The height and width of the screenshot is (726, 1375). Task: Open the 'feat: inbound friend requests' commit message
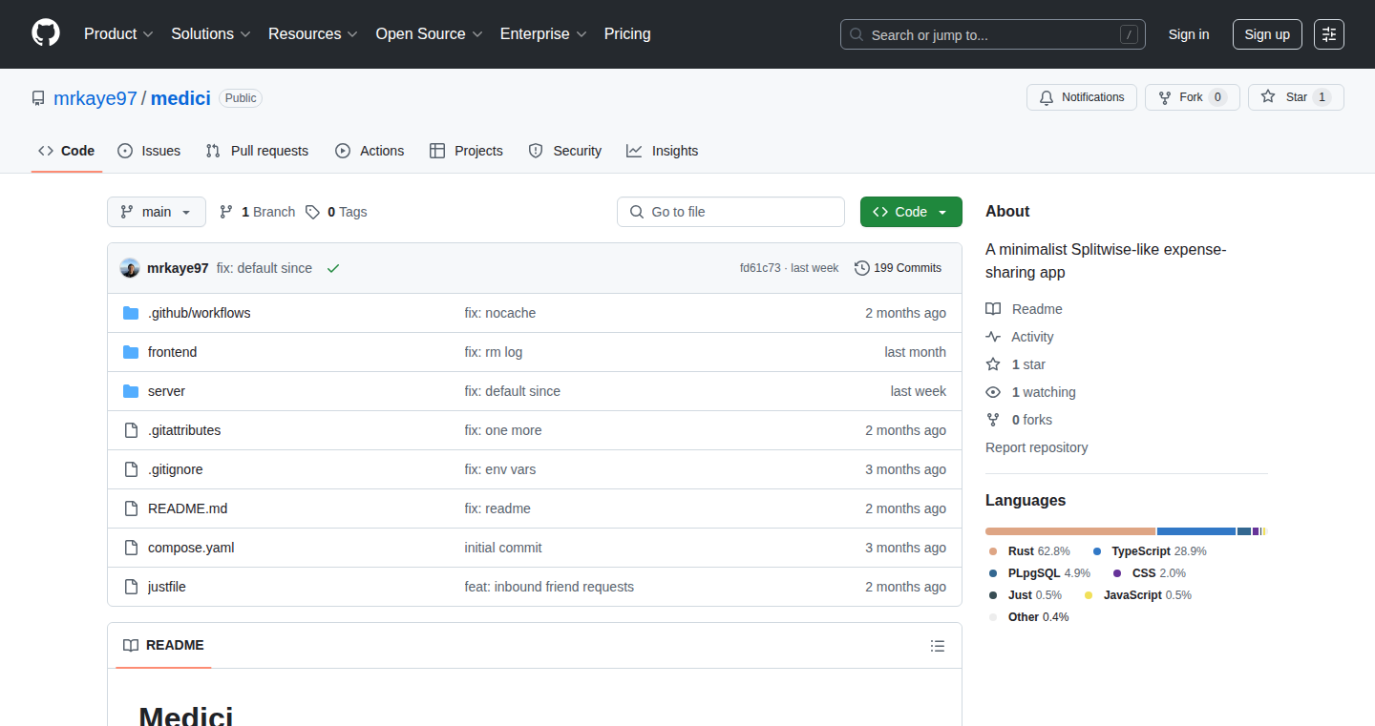[549, 587]
